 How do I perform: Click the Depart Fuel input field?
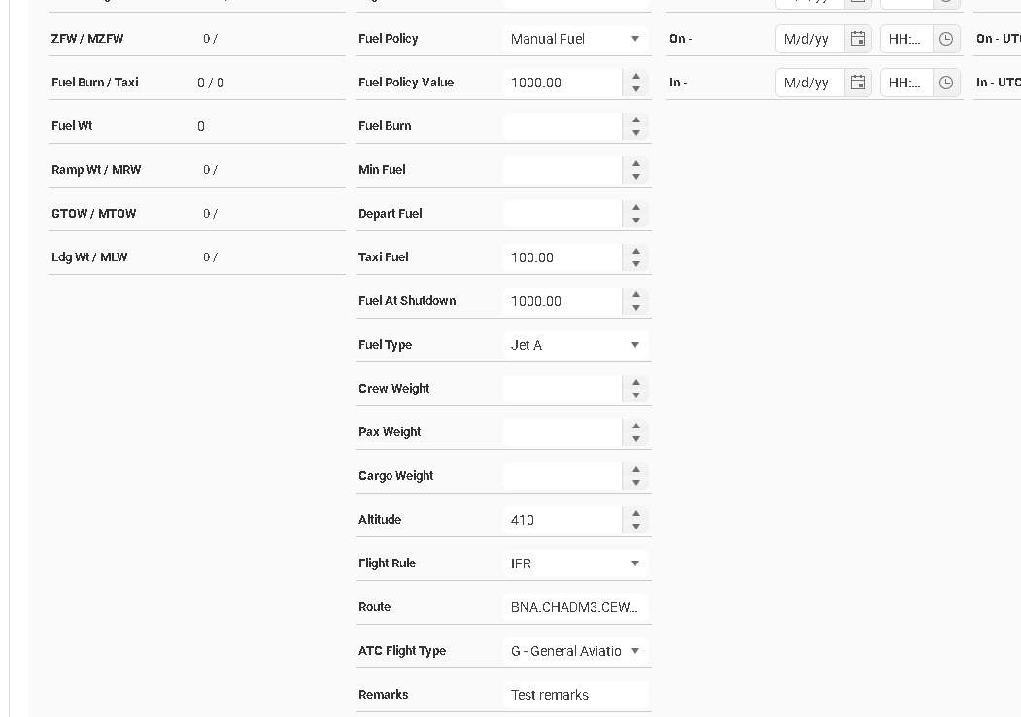pyautogui.click(x=562, y=214)
